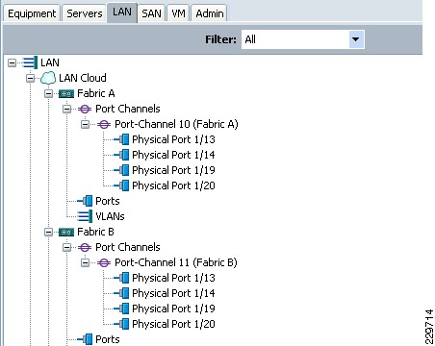
Task: Select Physical Port 1/14 under Port-Channel 11
Action: point(173,293)
